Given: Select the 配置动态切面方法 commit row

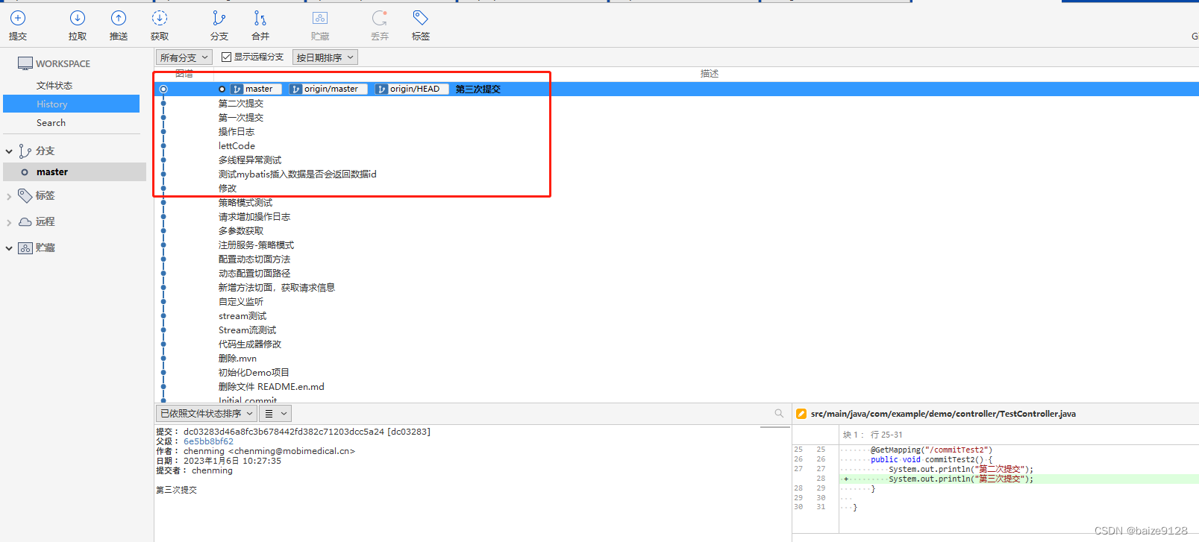Looking at the screenshot, I should (x=677, y=259).
